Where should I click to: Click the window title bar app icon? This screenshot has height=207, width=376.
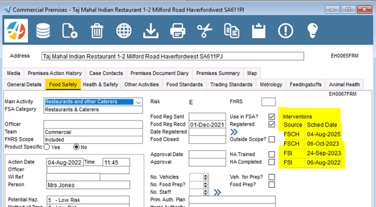coord(8,10)
